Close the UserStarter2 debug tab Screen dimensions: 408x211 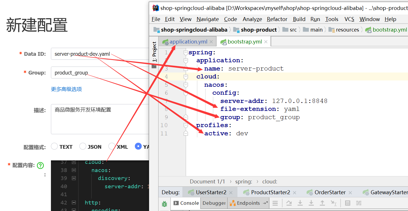[231, 193]
